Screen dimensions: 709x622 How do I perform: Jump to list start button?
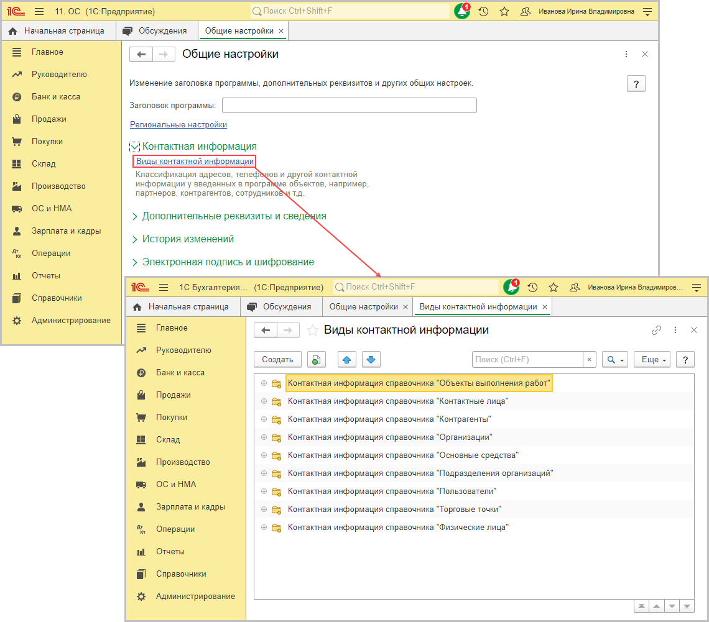point(641,606)
